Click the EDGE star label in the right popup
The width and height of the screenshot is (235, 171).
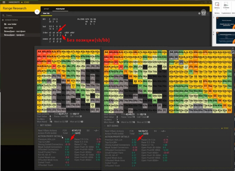(x=225, y=128)
